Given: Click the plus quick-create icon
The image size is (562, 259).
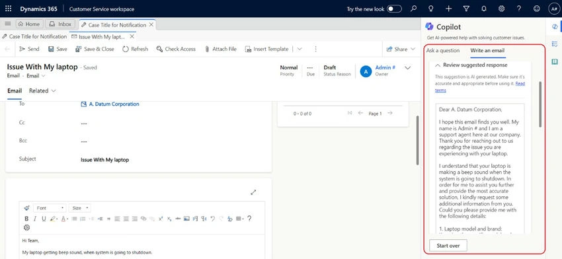Looking at the screenshot, I should pos(449,9).
